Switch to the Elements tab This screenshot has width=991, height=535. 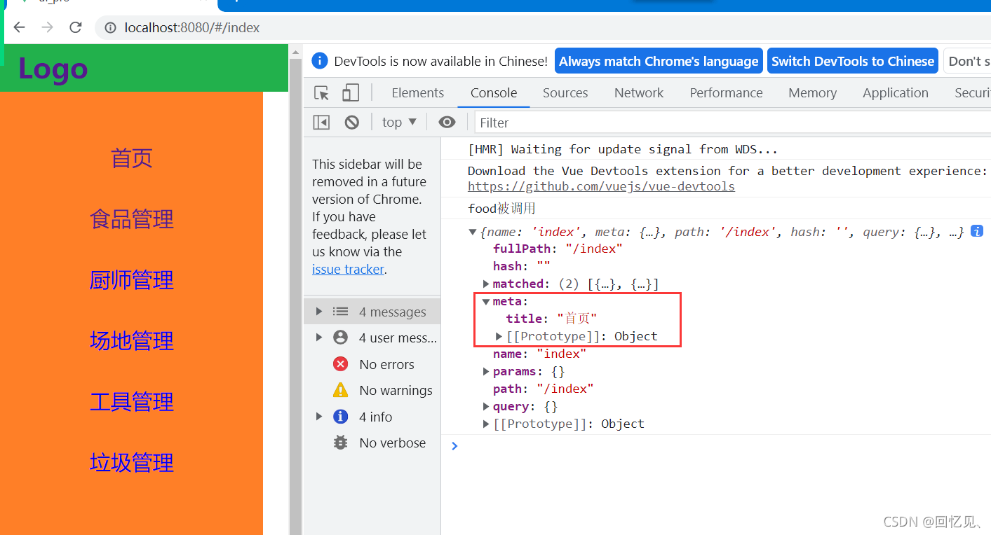tap(417, 93)
